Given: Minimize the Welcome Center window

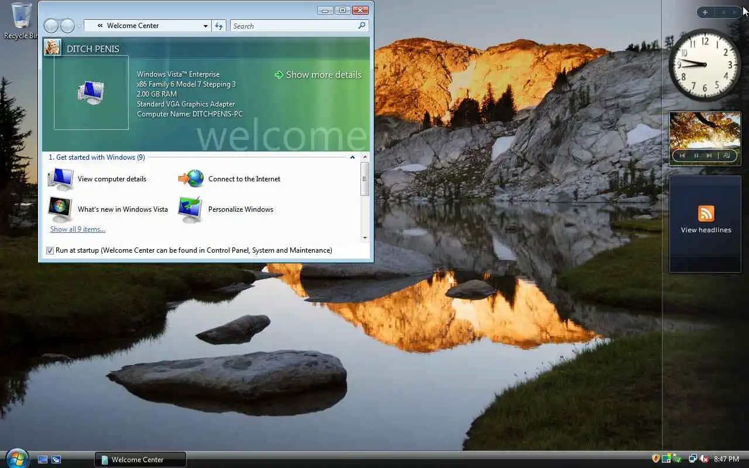Looking at the screenshot, I should [325, 10].
